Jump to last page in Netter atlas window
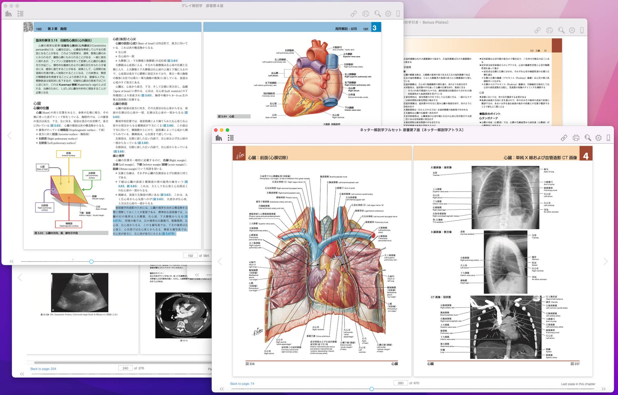This screenshot has width=618, height=395. tap(604, 389)
